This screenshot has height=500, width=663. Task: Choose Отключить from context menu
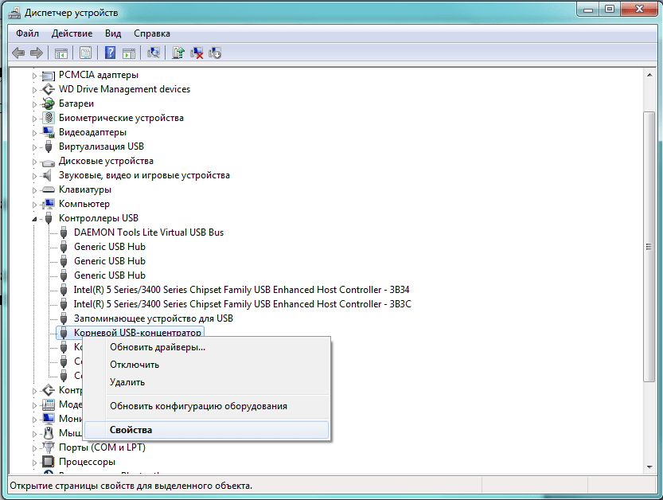click(x=206, y=365)
